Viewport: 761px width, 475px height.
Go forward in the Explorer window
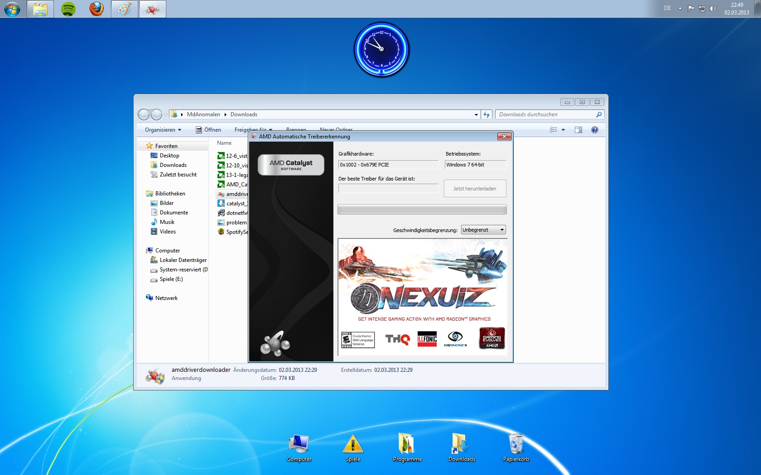click(156, 114)
